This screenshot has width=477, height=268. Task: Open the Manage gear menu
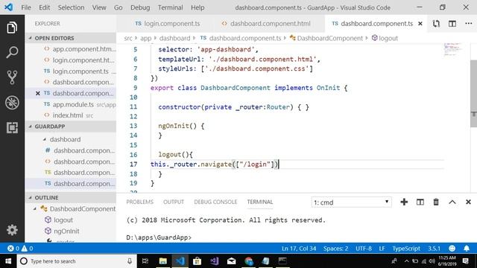coord(12,230)
